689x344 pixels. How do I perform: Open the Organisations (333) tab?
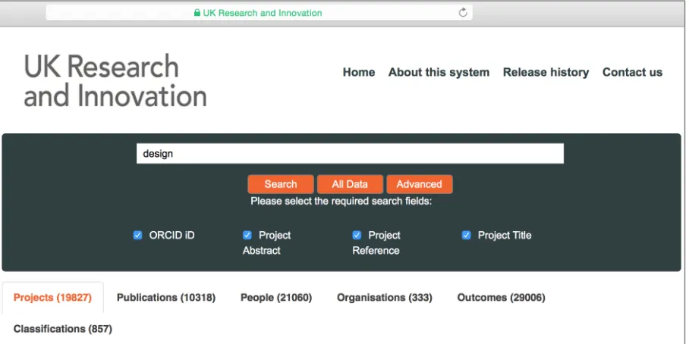[x=385, y=298]
